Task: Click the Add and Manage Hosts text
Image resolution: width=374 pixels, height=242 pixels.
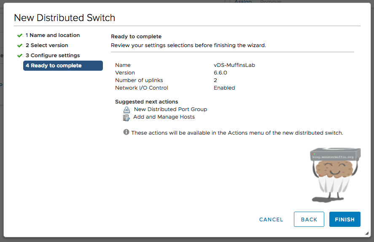Action: click(x=164, y=117)
